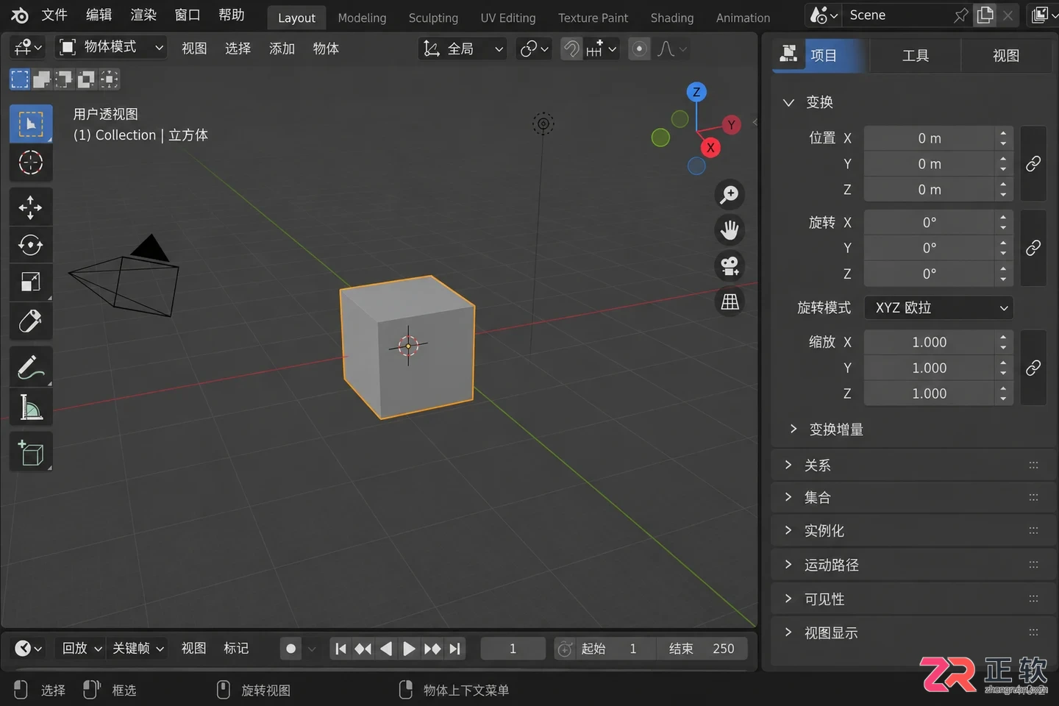This screenshot has height=706, width=1059.
Task: Activate the 3D Cursor tool
Action: (x=31, y=163)
